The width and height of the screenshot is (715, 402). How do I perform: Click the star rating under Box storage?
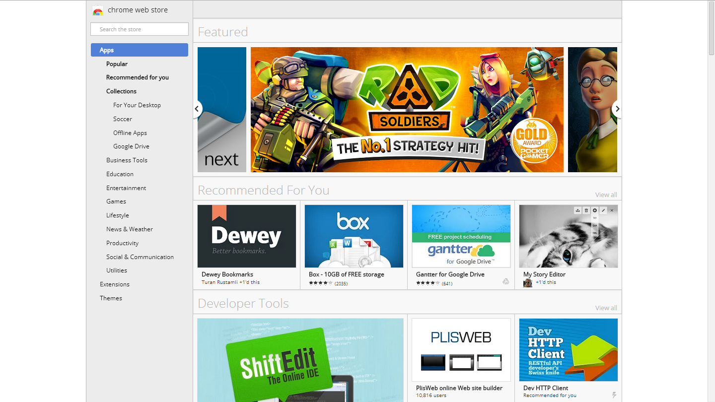pos(321,283)
